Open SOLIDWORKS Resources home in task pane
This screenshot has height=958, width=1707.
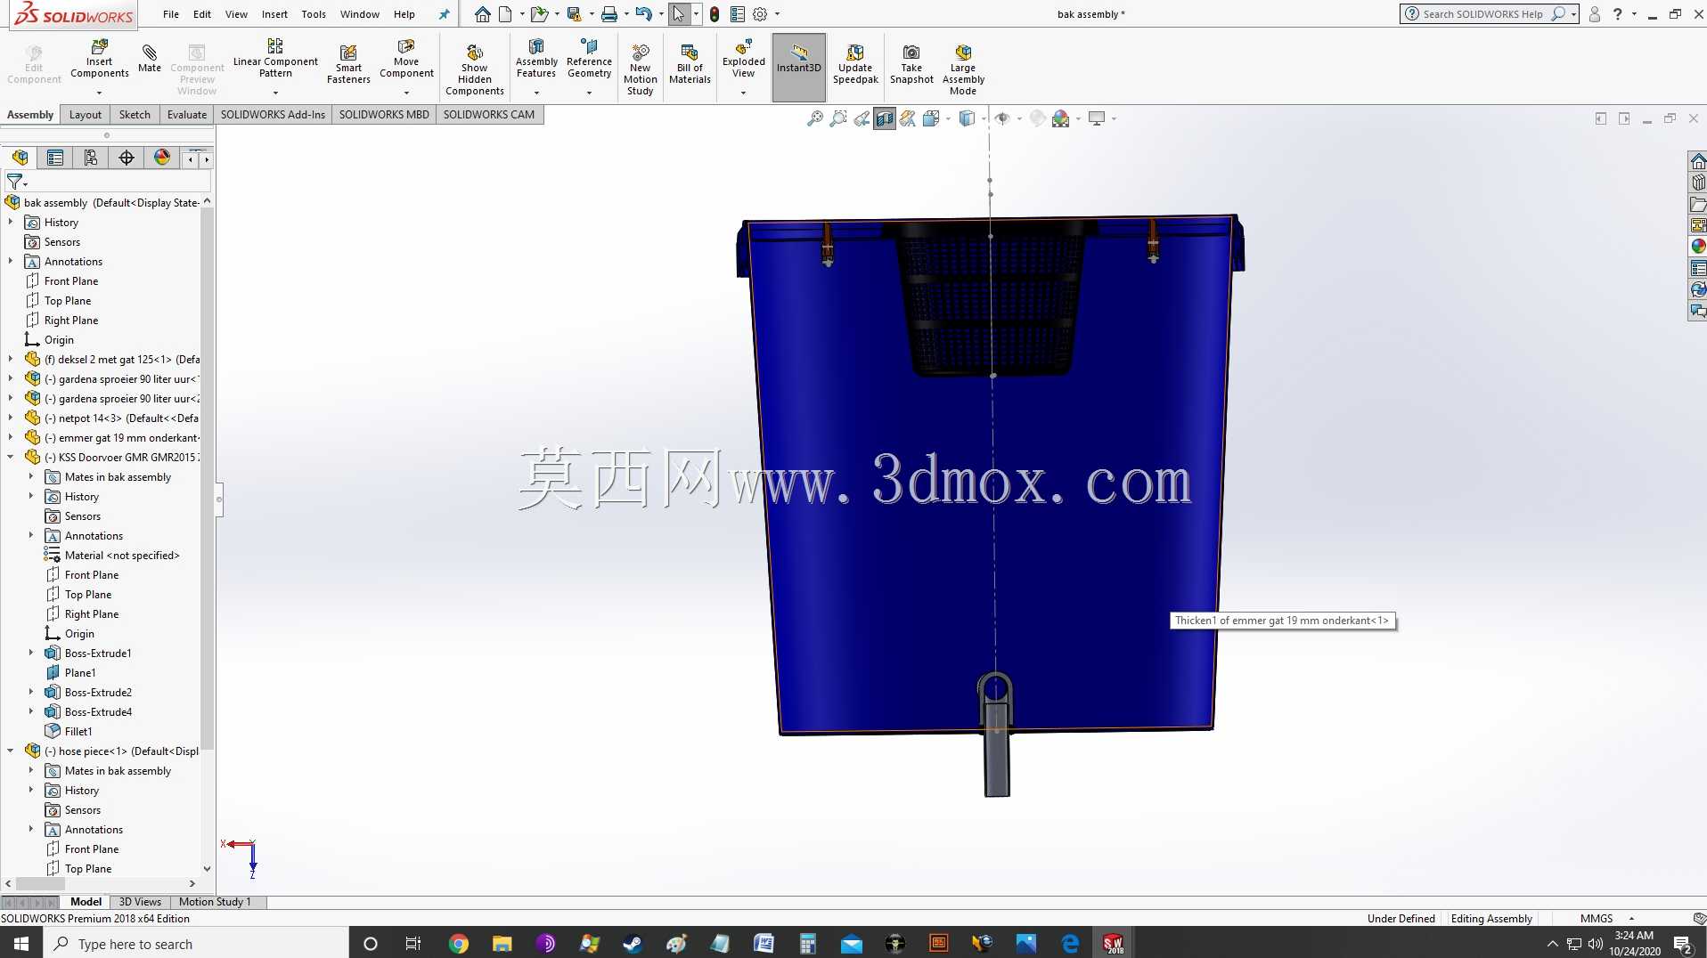(x=1698, y=161)
